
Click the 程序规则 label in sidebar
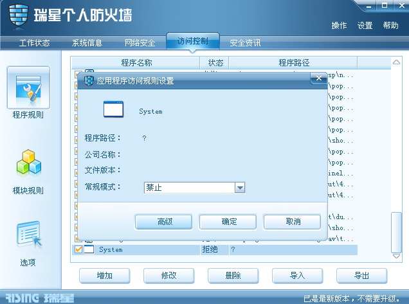tap(28, 114)
